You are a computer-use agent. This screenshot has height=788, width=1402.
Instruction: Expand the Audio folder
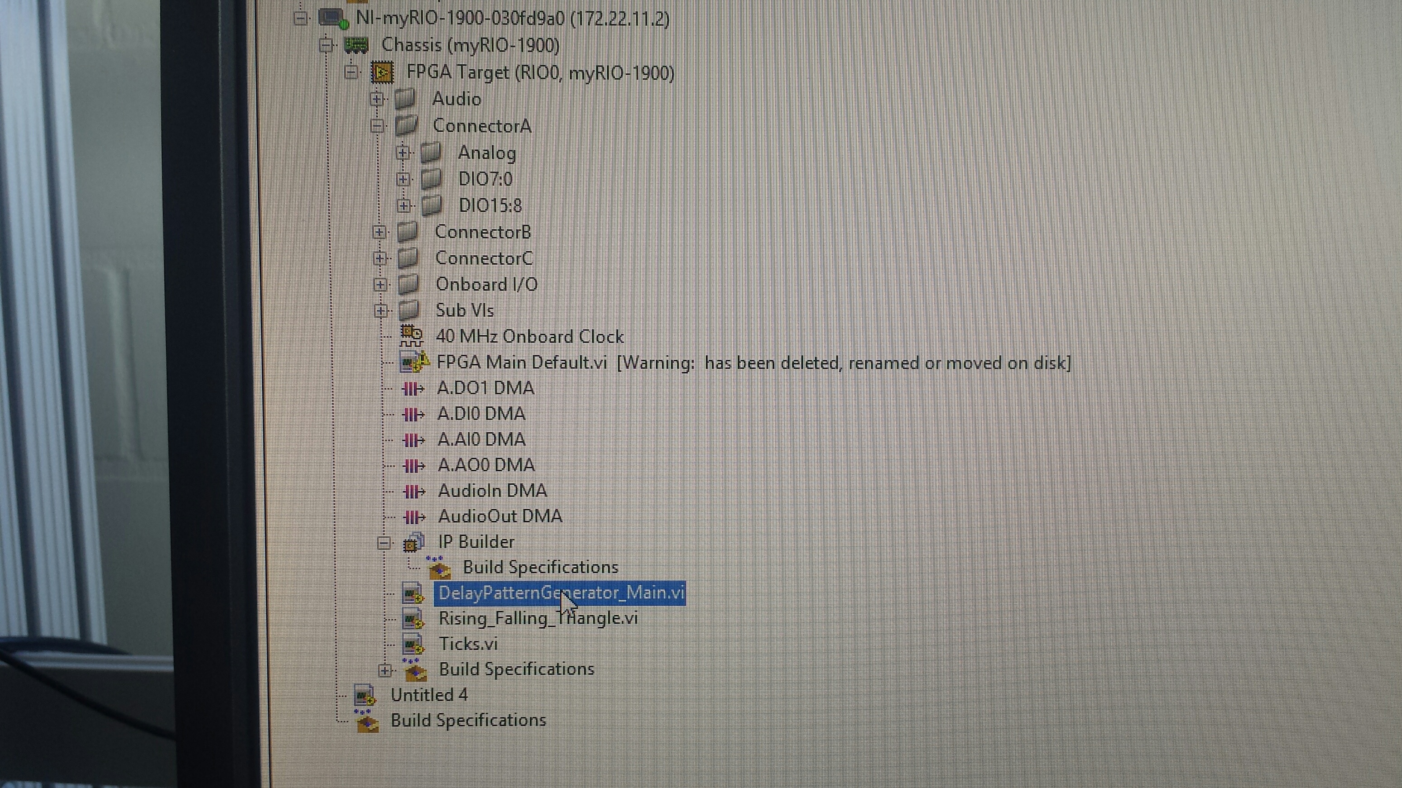tap(376, 99)
